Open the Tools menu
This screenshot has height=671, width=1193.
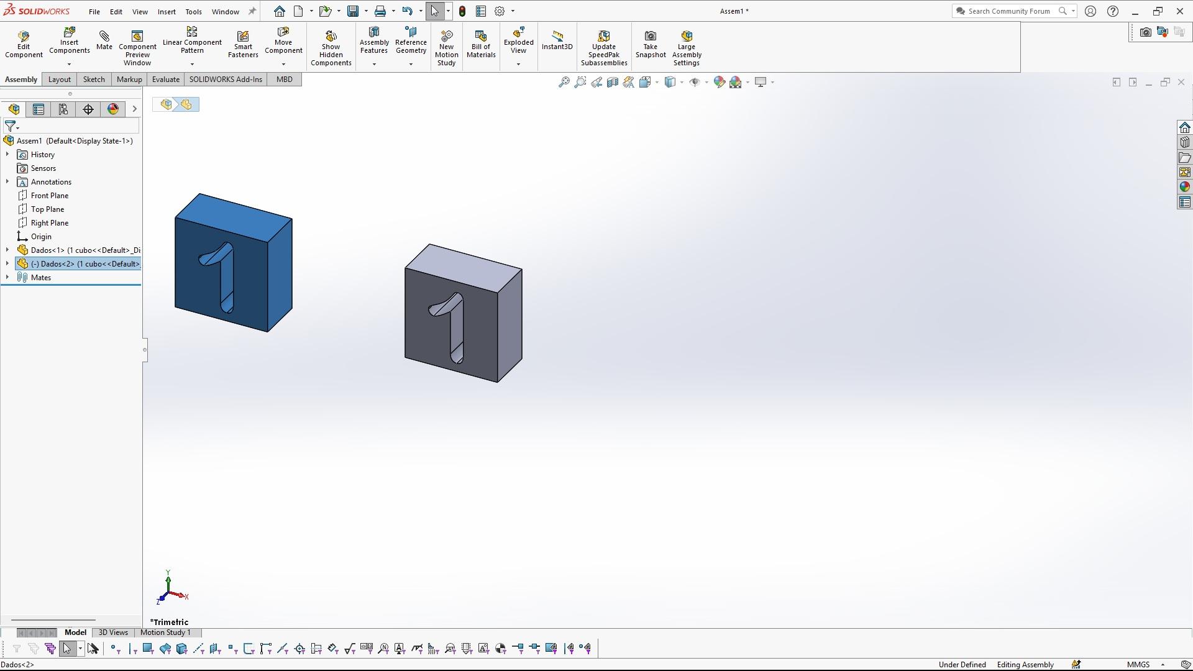coord(193,11)
